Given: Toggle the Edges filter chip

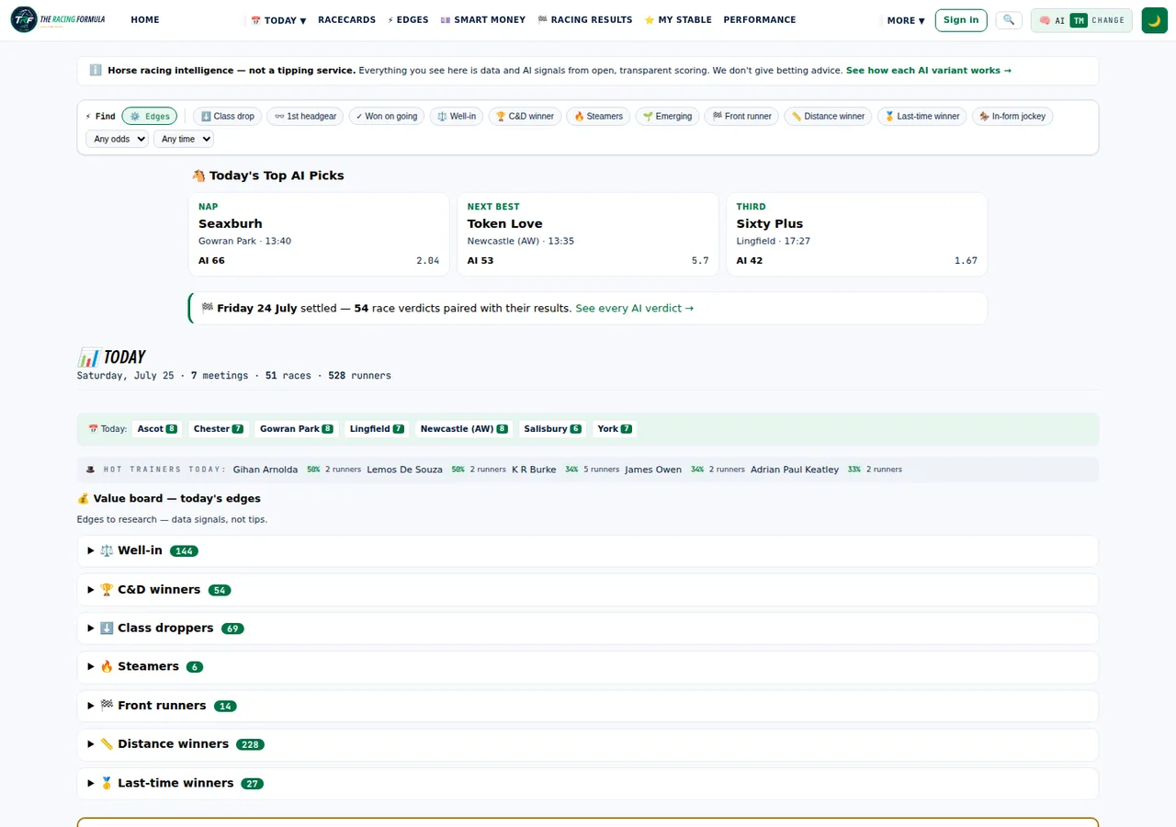Looking at the screenshot, I should pyautogui.click(x=150, y=116).
